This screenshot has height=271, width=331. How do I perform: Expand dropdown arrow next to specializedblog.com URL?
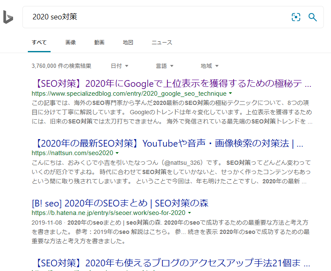tap(231, 93)
